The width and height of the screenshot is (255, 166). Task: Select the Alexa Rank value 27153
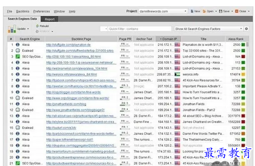tap(236, 68)
